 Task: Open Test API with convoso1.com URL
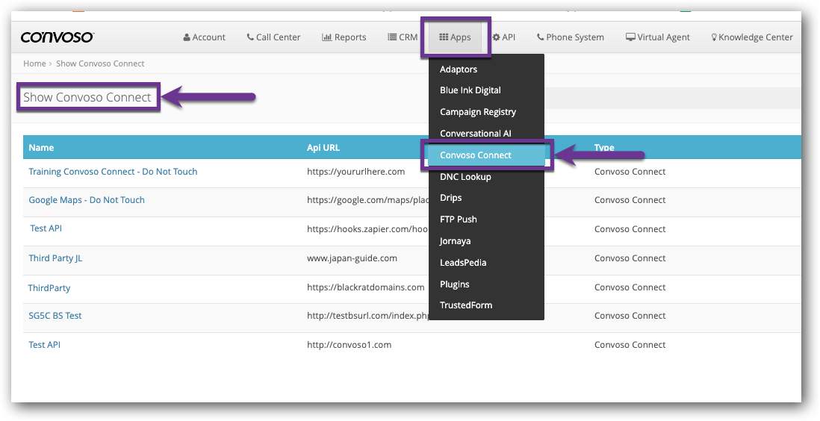pos(45,345)
